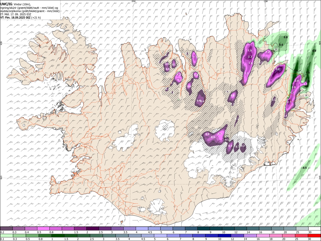321x241 pixels.
Task: Select the darkest purple 2–2.5 snow legend swatch
Action: click(93, 229)
